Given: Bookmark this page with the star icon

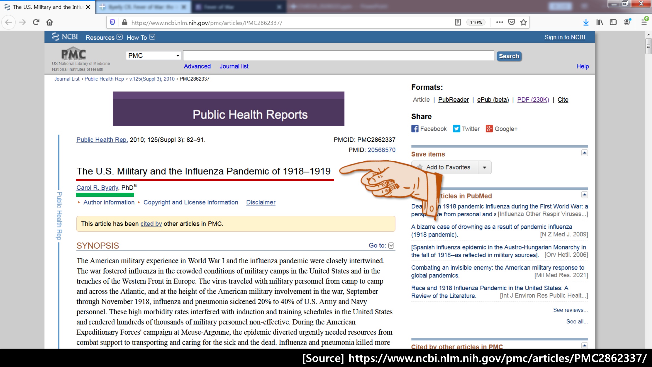Looking at the screenshot, I should coord(524,22).
